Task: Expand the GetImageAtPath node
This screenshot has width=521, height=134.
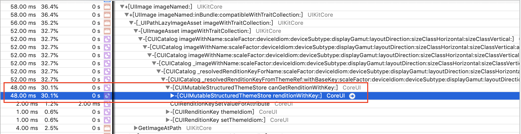Action: (136, 128)
